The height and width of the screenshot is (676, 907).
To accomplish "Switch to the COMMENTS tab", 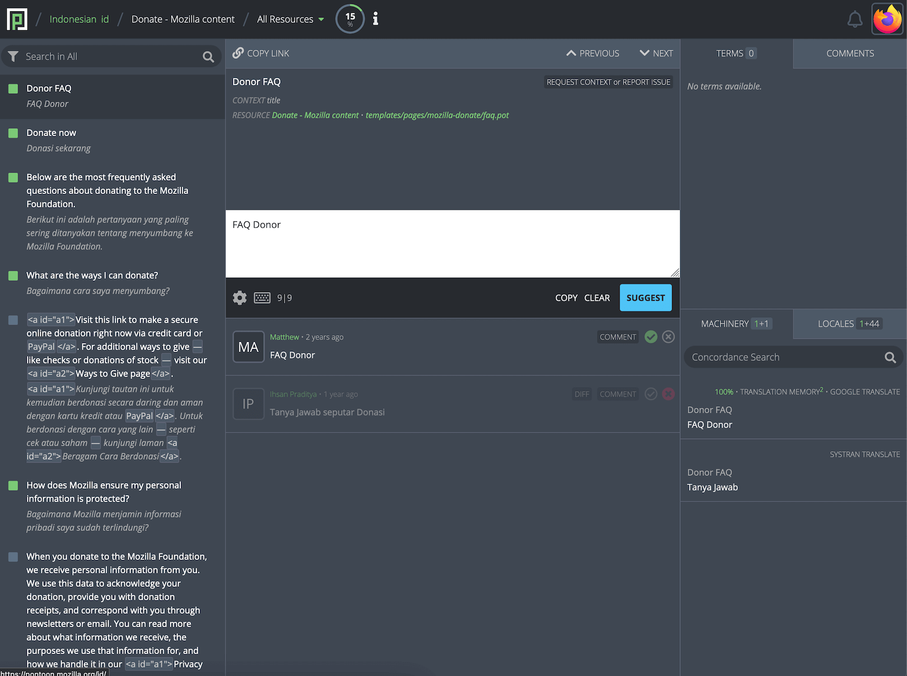I will [x=849, y=53].
